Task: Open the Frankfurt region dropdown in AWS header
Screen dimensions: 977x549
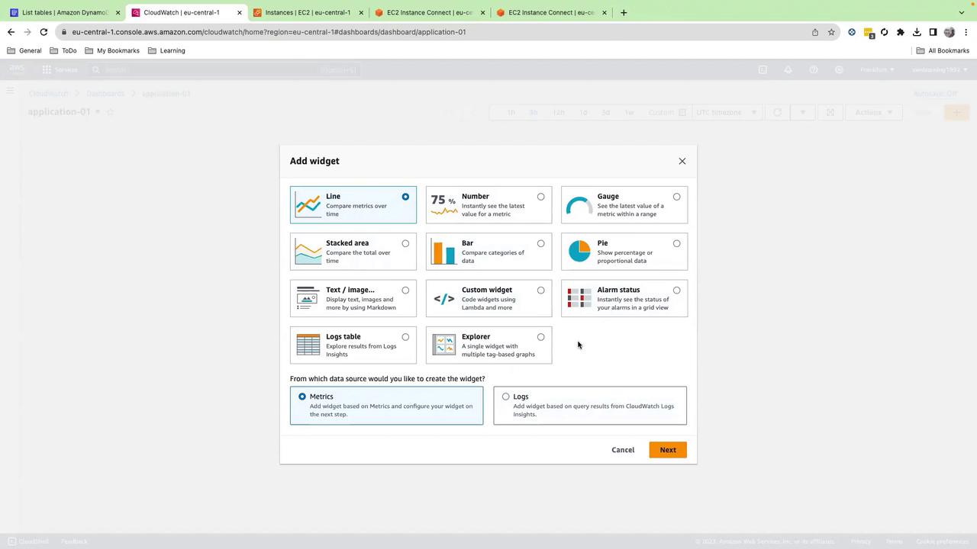Action: click(x=878, y=69)
